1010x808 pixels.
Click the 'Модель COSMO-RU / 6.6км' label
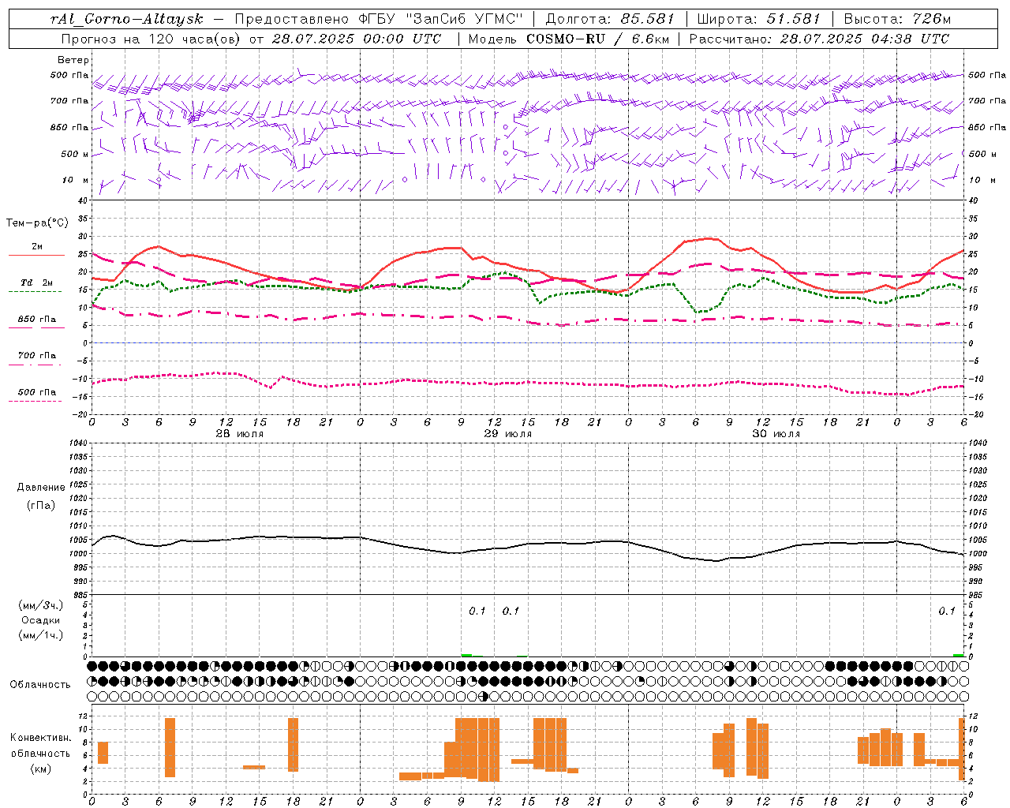(567, 39)
